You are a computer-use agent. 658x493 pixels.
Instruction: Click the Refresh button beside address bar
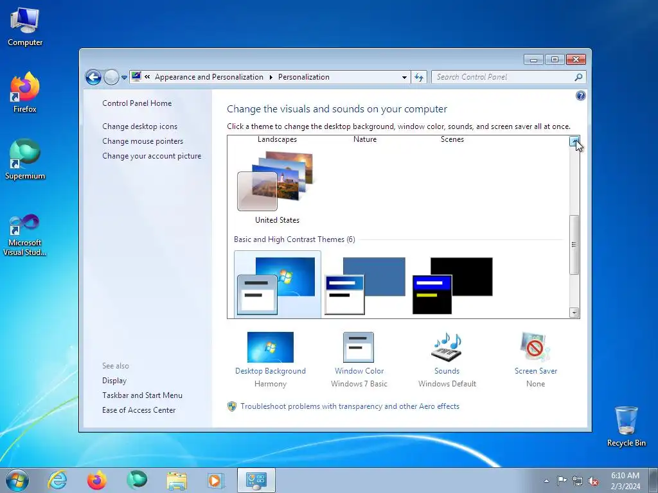pyautogui.click(x=419, y=77)
